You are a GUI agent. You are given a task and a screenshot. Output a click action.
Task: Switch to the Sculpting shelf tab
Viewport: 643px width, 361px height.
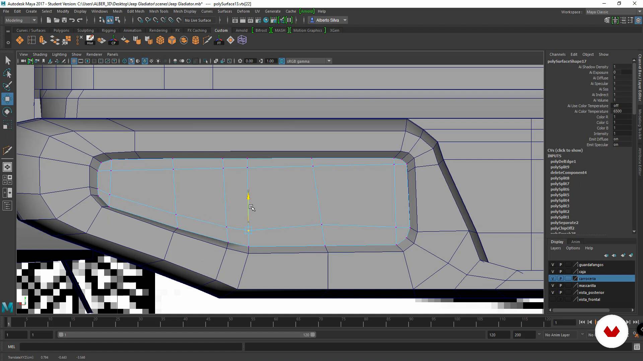click(x=85, y=30)
